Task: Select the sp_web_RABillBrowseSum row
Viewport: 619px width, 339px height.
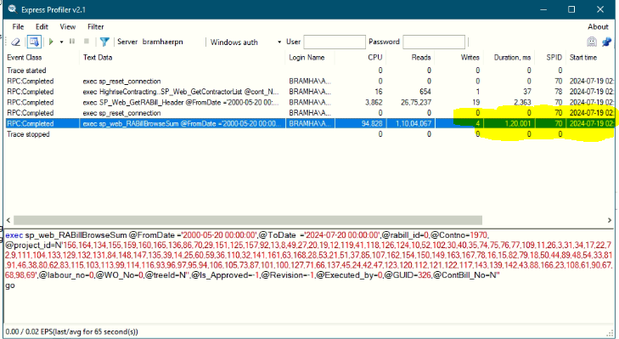Action: [309, 124]
